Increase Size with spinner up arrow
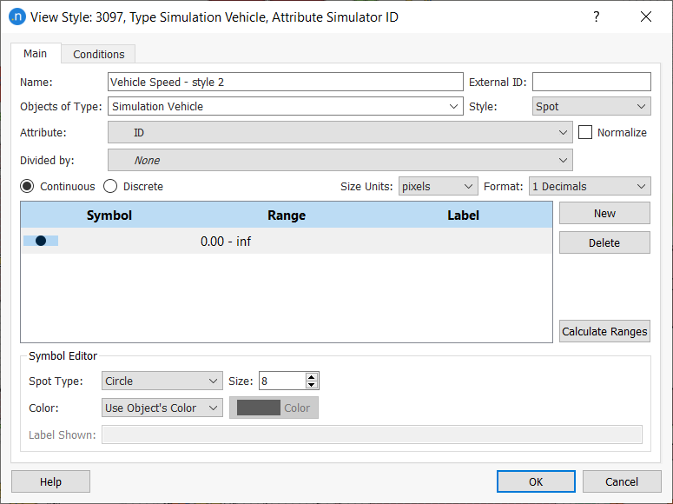Viewport: 673px width, 504px height. click(313, 376)
